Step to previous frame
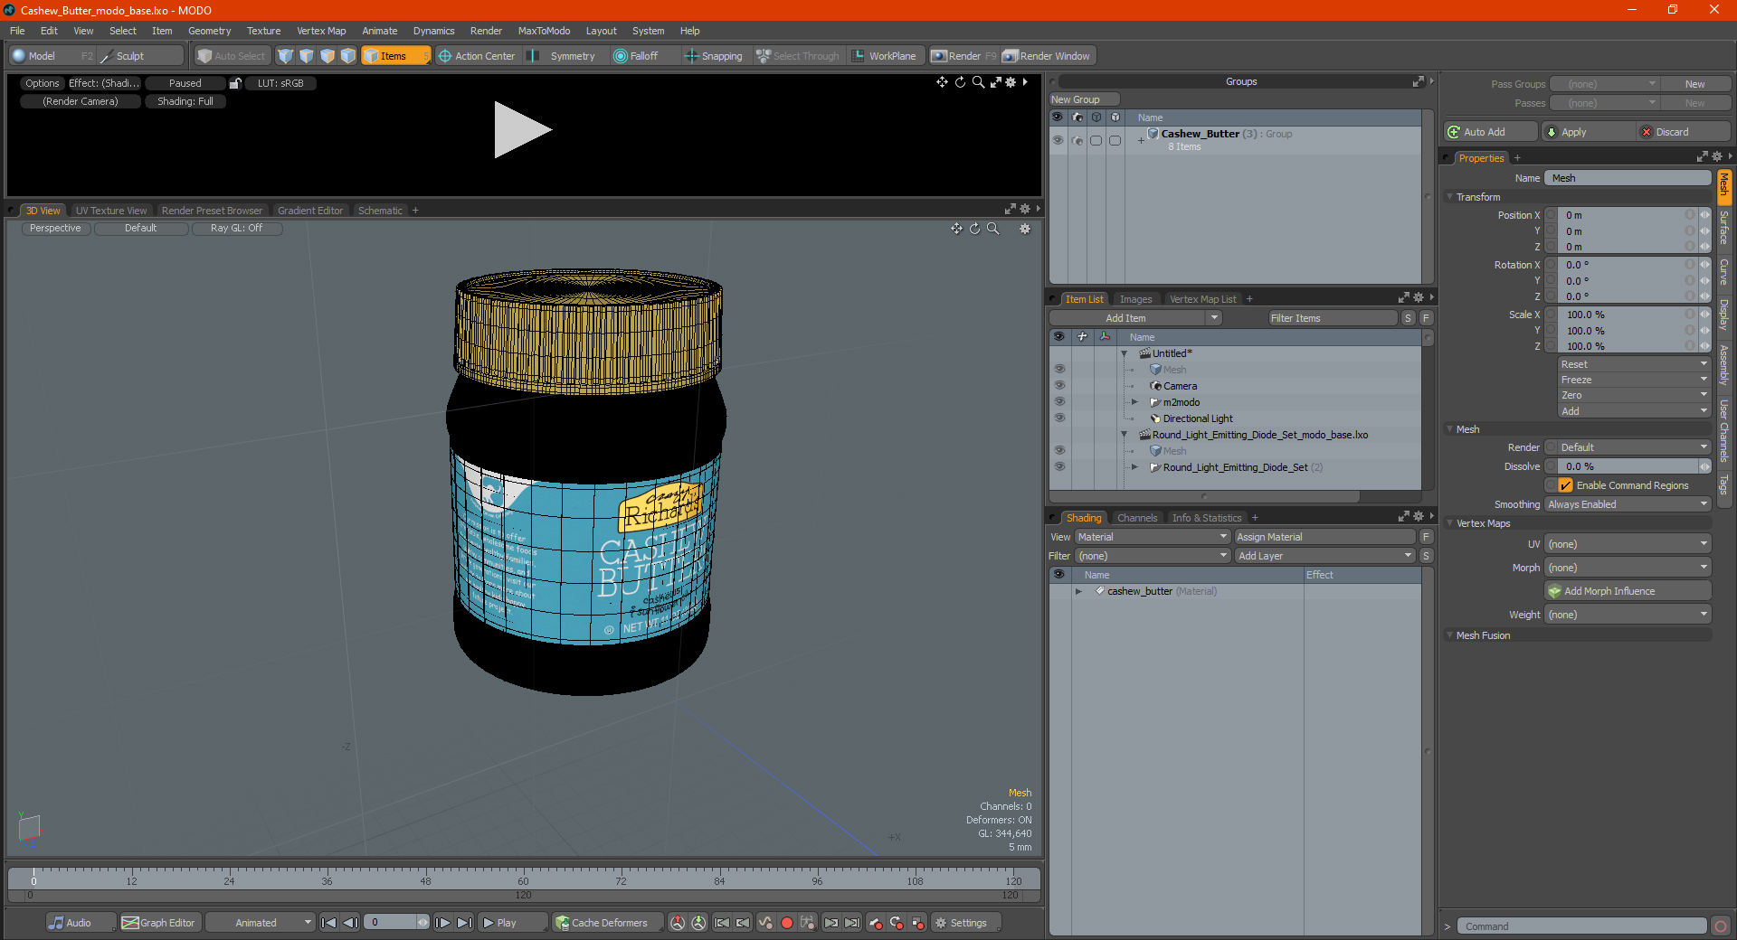Viewport: 1737px width, 940px height. (x=351, y=923)
